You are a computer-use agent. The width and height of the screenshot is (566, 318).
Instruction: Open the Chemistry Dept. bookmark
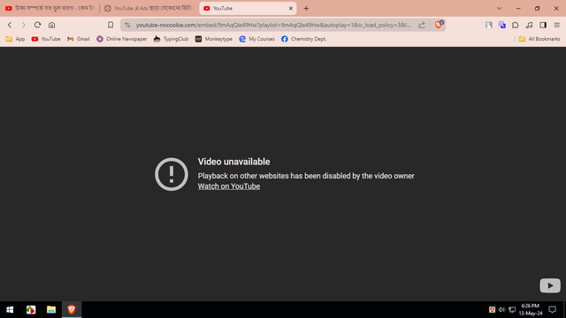pos(303,39)
